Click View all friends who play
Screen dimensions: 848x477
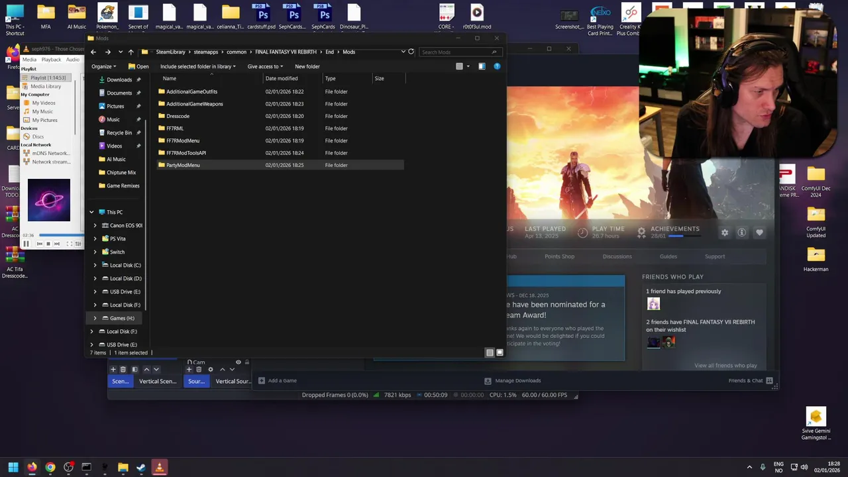(725, 366)
